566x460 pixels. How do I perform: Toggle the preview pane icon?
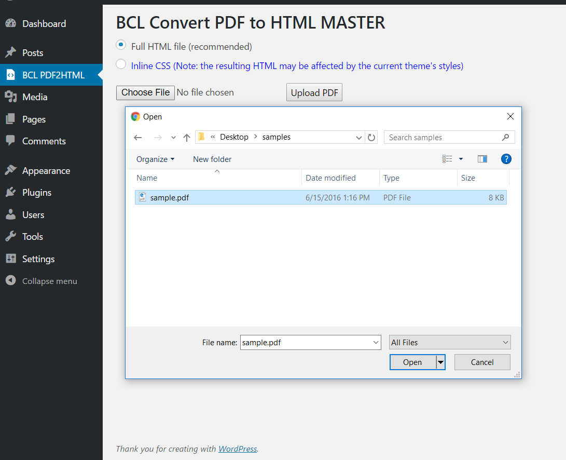[482, 159]
